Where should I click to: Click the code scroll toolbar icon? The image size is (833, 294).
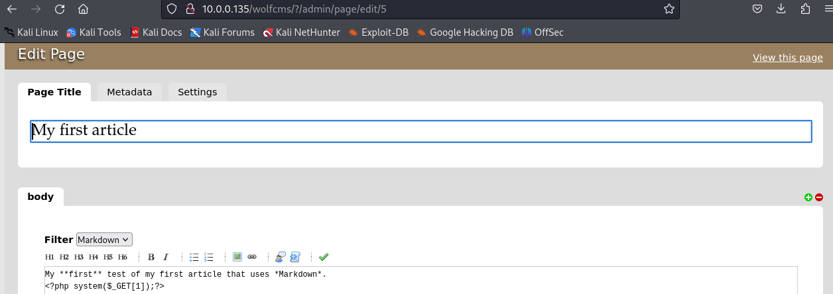[x=295, y=257]
